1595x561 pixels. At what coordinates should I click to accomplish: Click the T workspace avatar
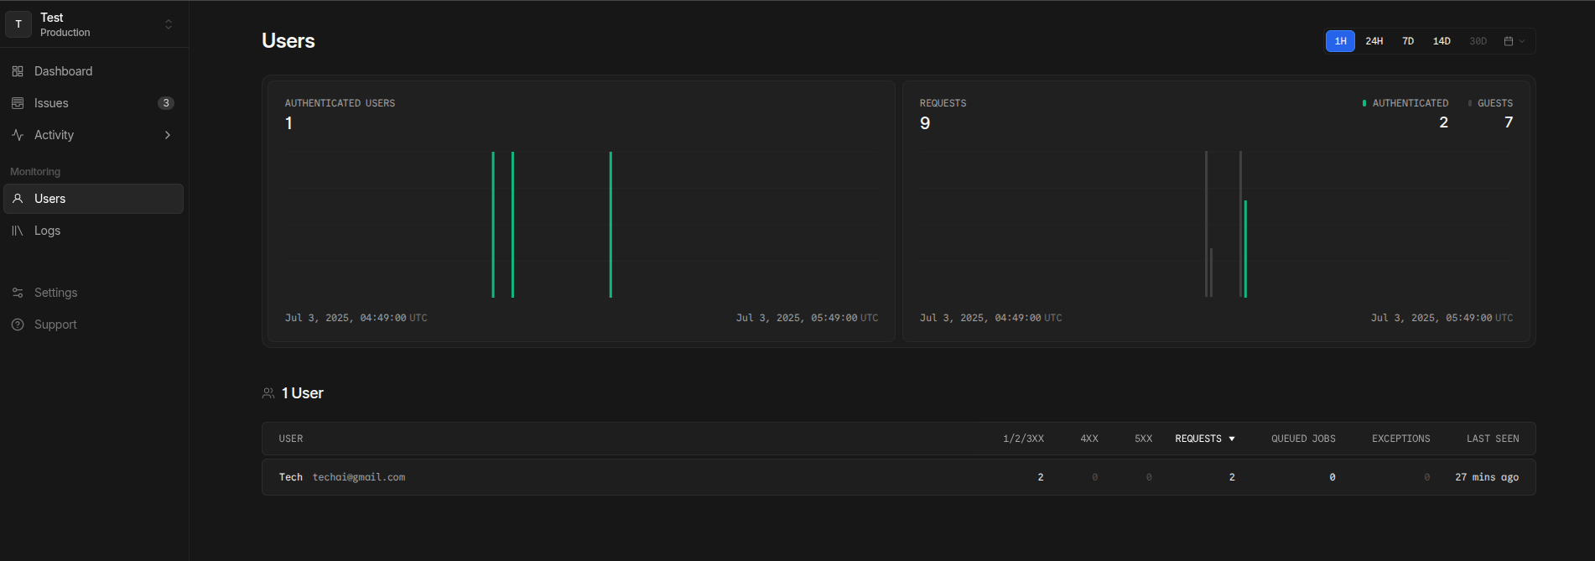(18, 24)
